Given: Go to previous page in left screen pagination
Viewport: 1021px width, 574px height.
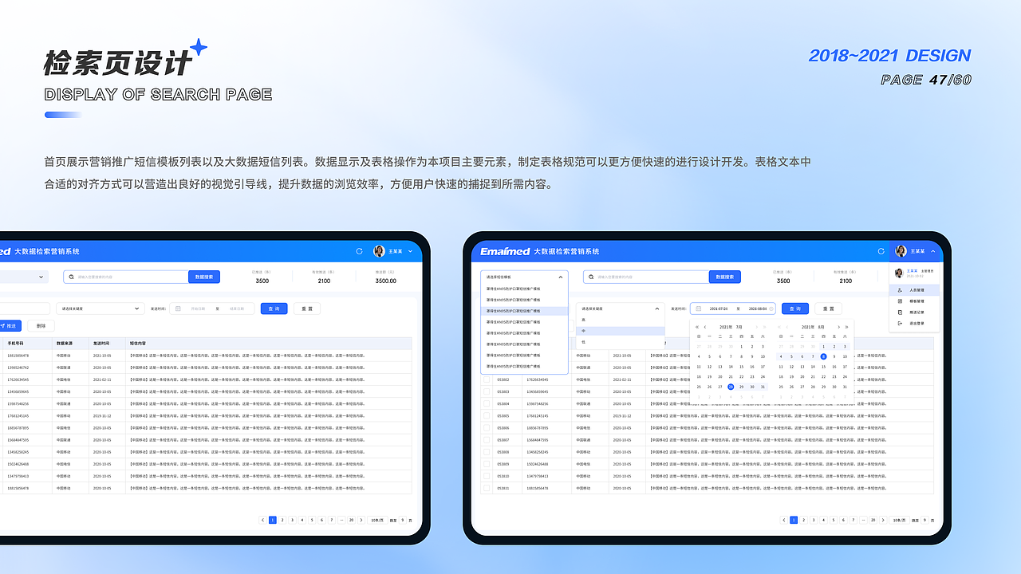Looking at the screenshot, I should coord(263,520).
